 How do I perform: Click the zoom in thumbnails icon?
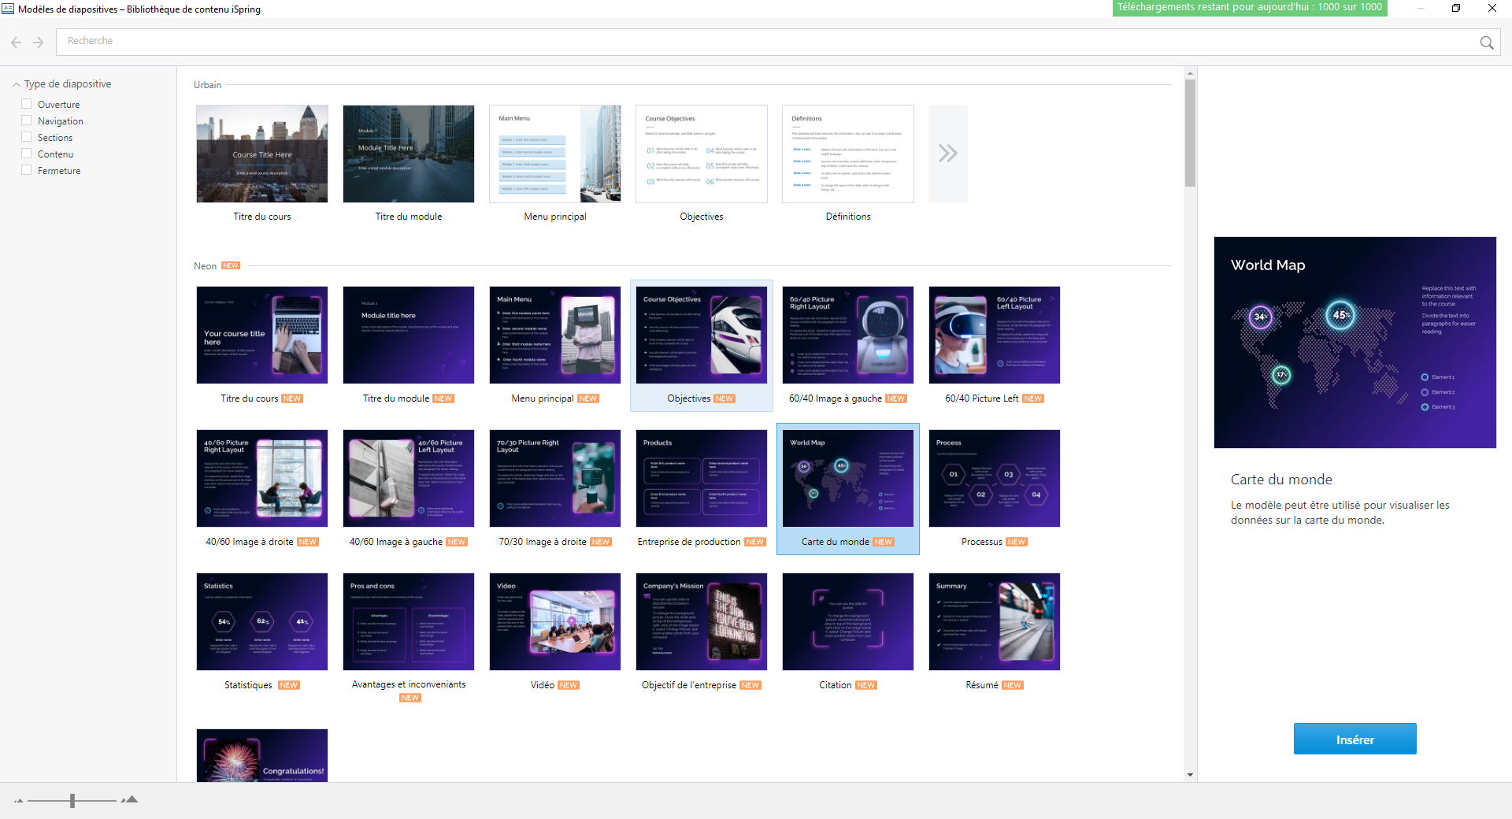click(130, 800)
